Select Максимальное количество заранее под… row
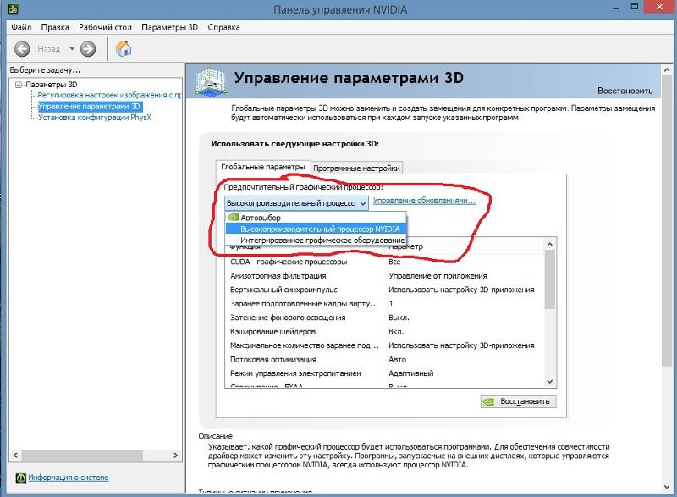Image resolution: width=677 pixels, height=497 pixels. coord(384,345)
